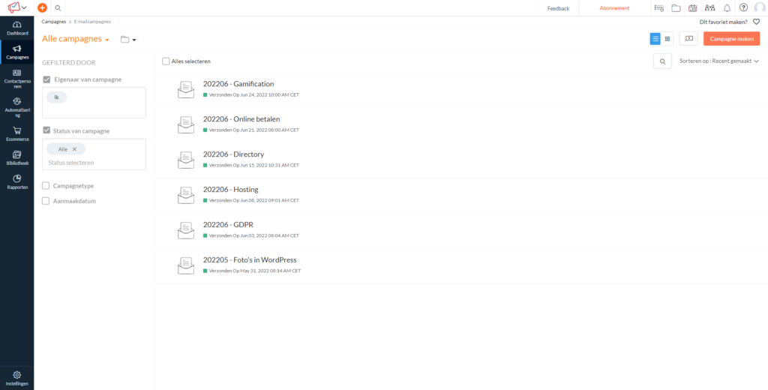Open campaign 202206 - Online betalen
Viewport: 768px width, 390px height.
point(241,119)
